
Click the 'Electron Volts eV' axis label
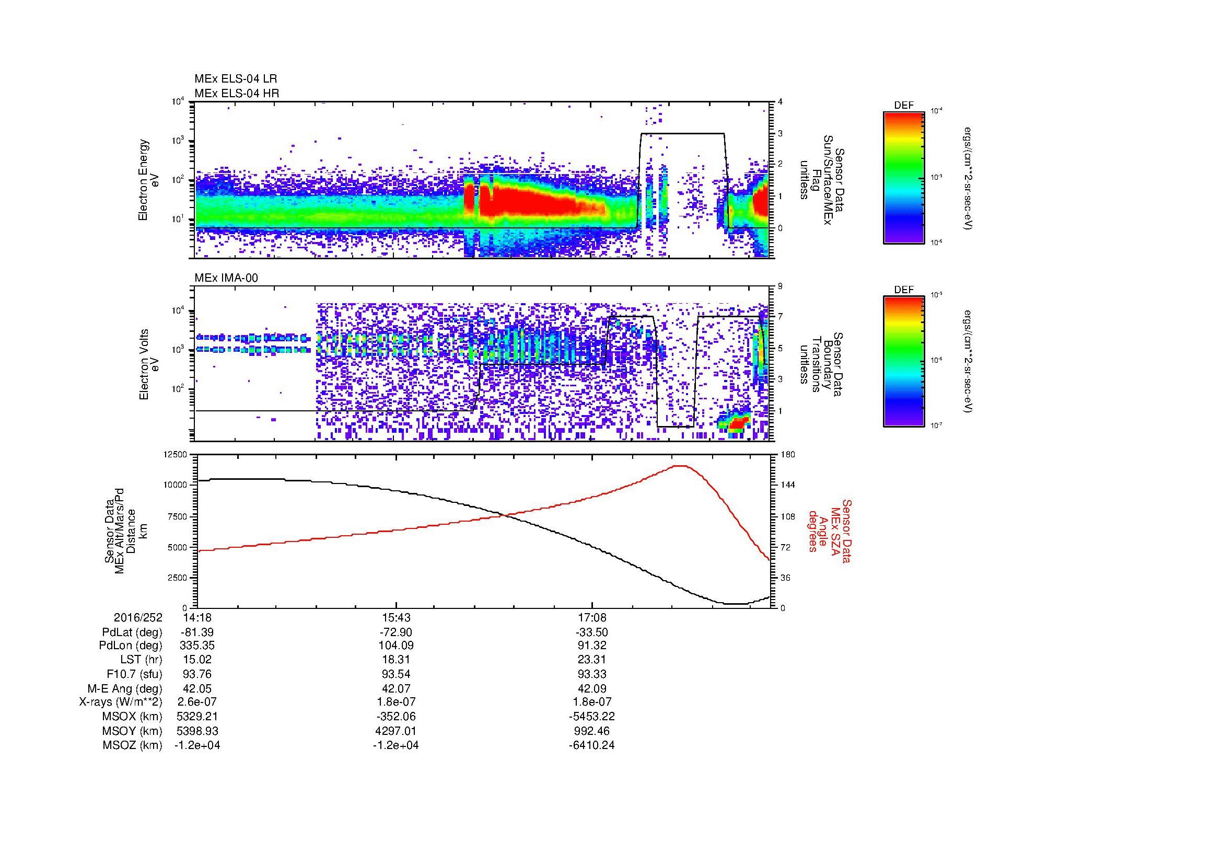pos(148,364)
